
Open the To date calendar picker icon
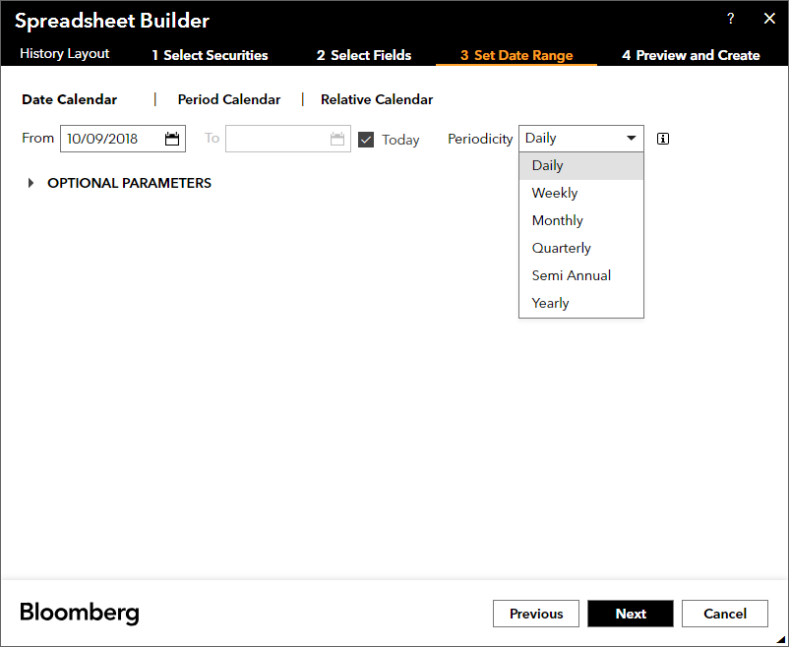pyautogui.click(x=337, y=139)
